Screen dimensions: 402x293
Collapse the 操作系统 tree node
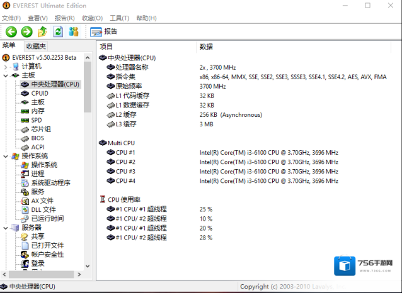(x=6, y=157)
